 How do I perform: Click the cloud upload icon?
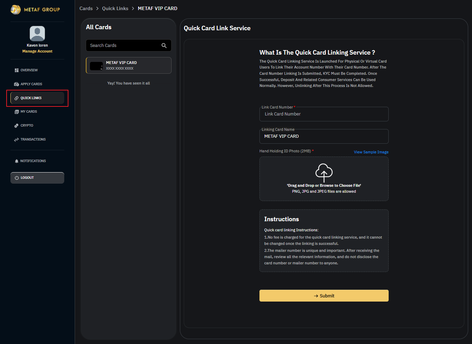[x=324, y=172]
